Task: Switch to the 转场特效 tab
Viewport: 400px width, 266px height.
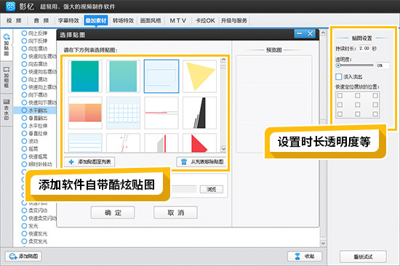Action: [x=123, y=20]
